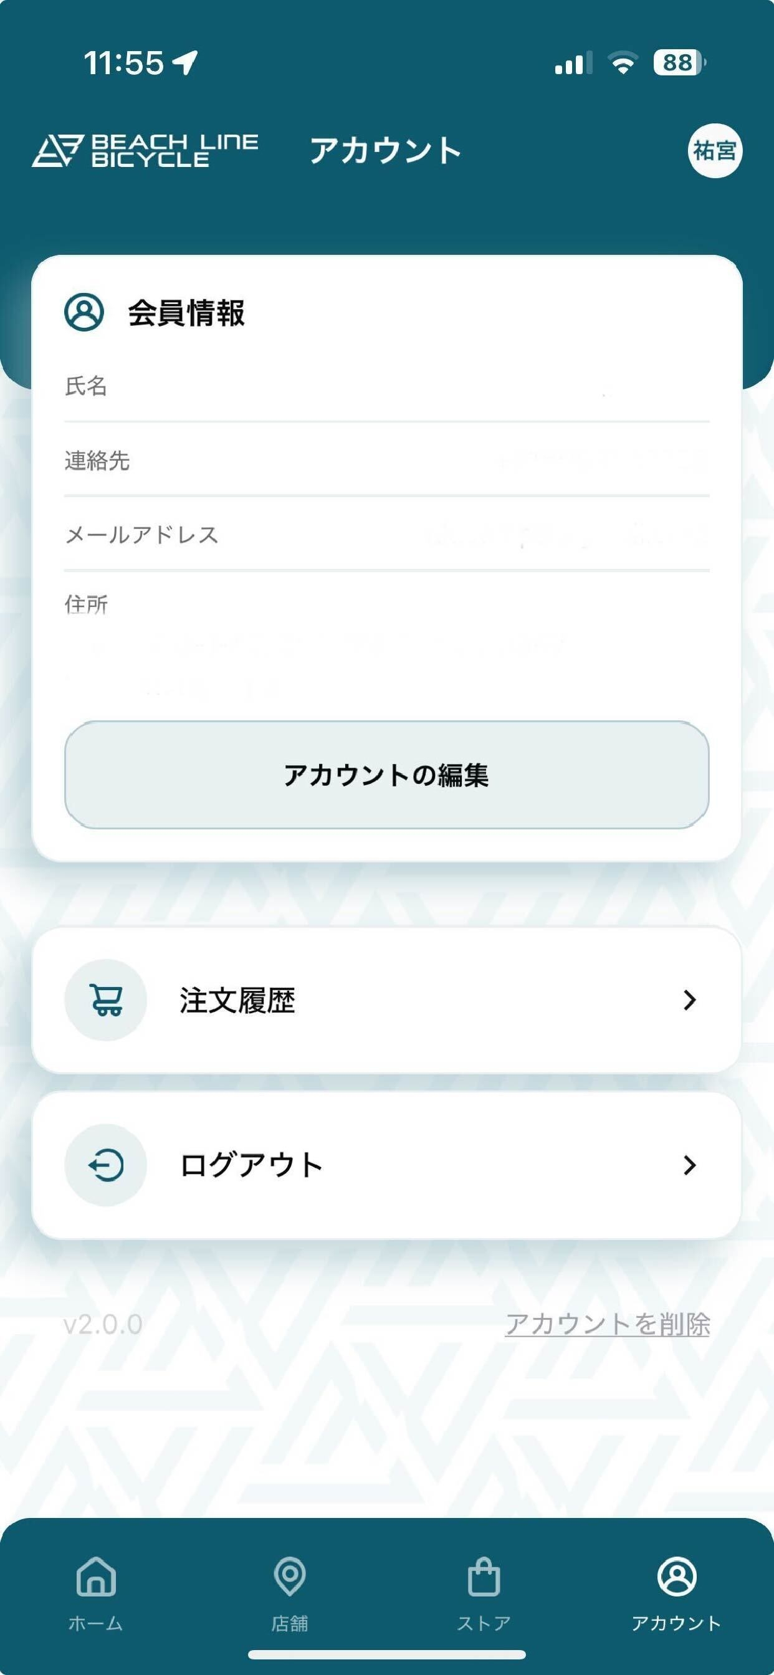
Task: Tap the battery indicator in status bar
Action: coord(679,63)
